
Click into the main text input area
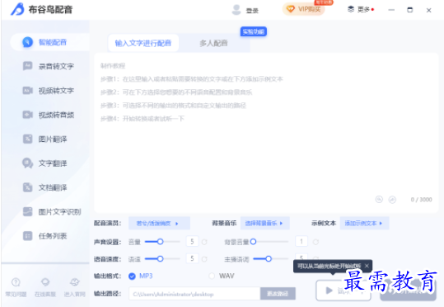[x=266, y=133]
